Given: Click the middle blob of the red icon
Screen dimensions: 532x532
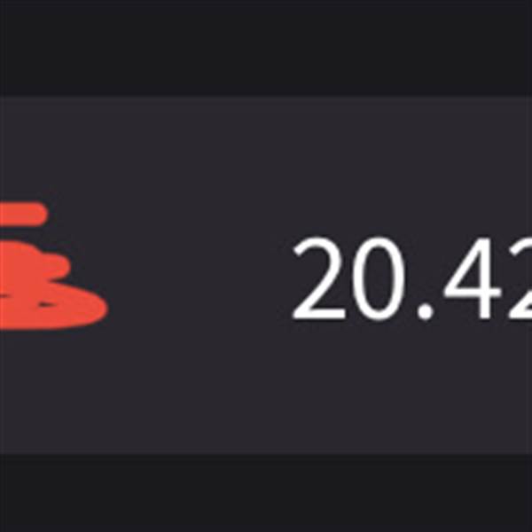Looking at the screenshot, I should tap(34, 264).
